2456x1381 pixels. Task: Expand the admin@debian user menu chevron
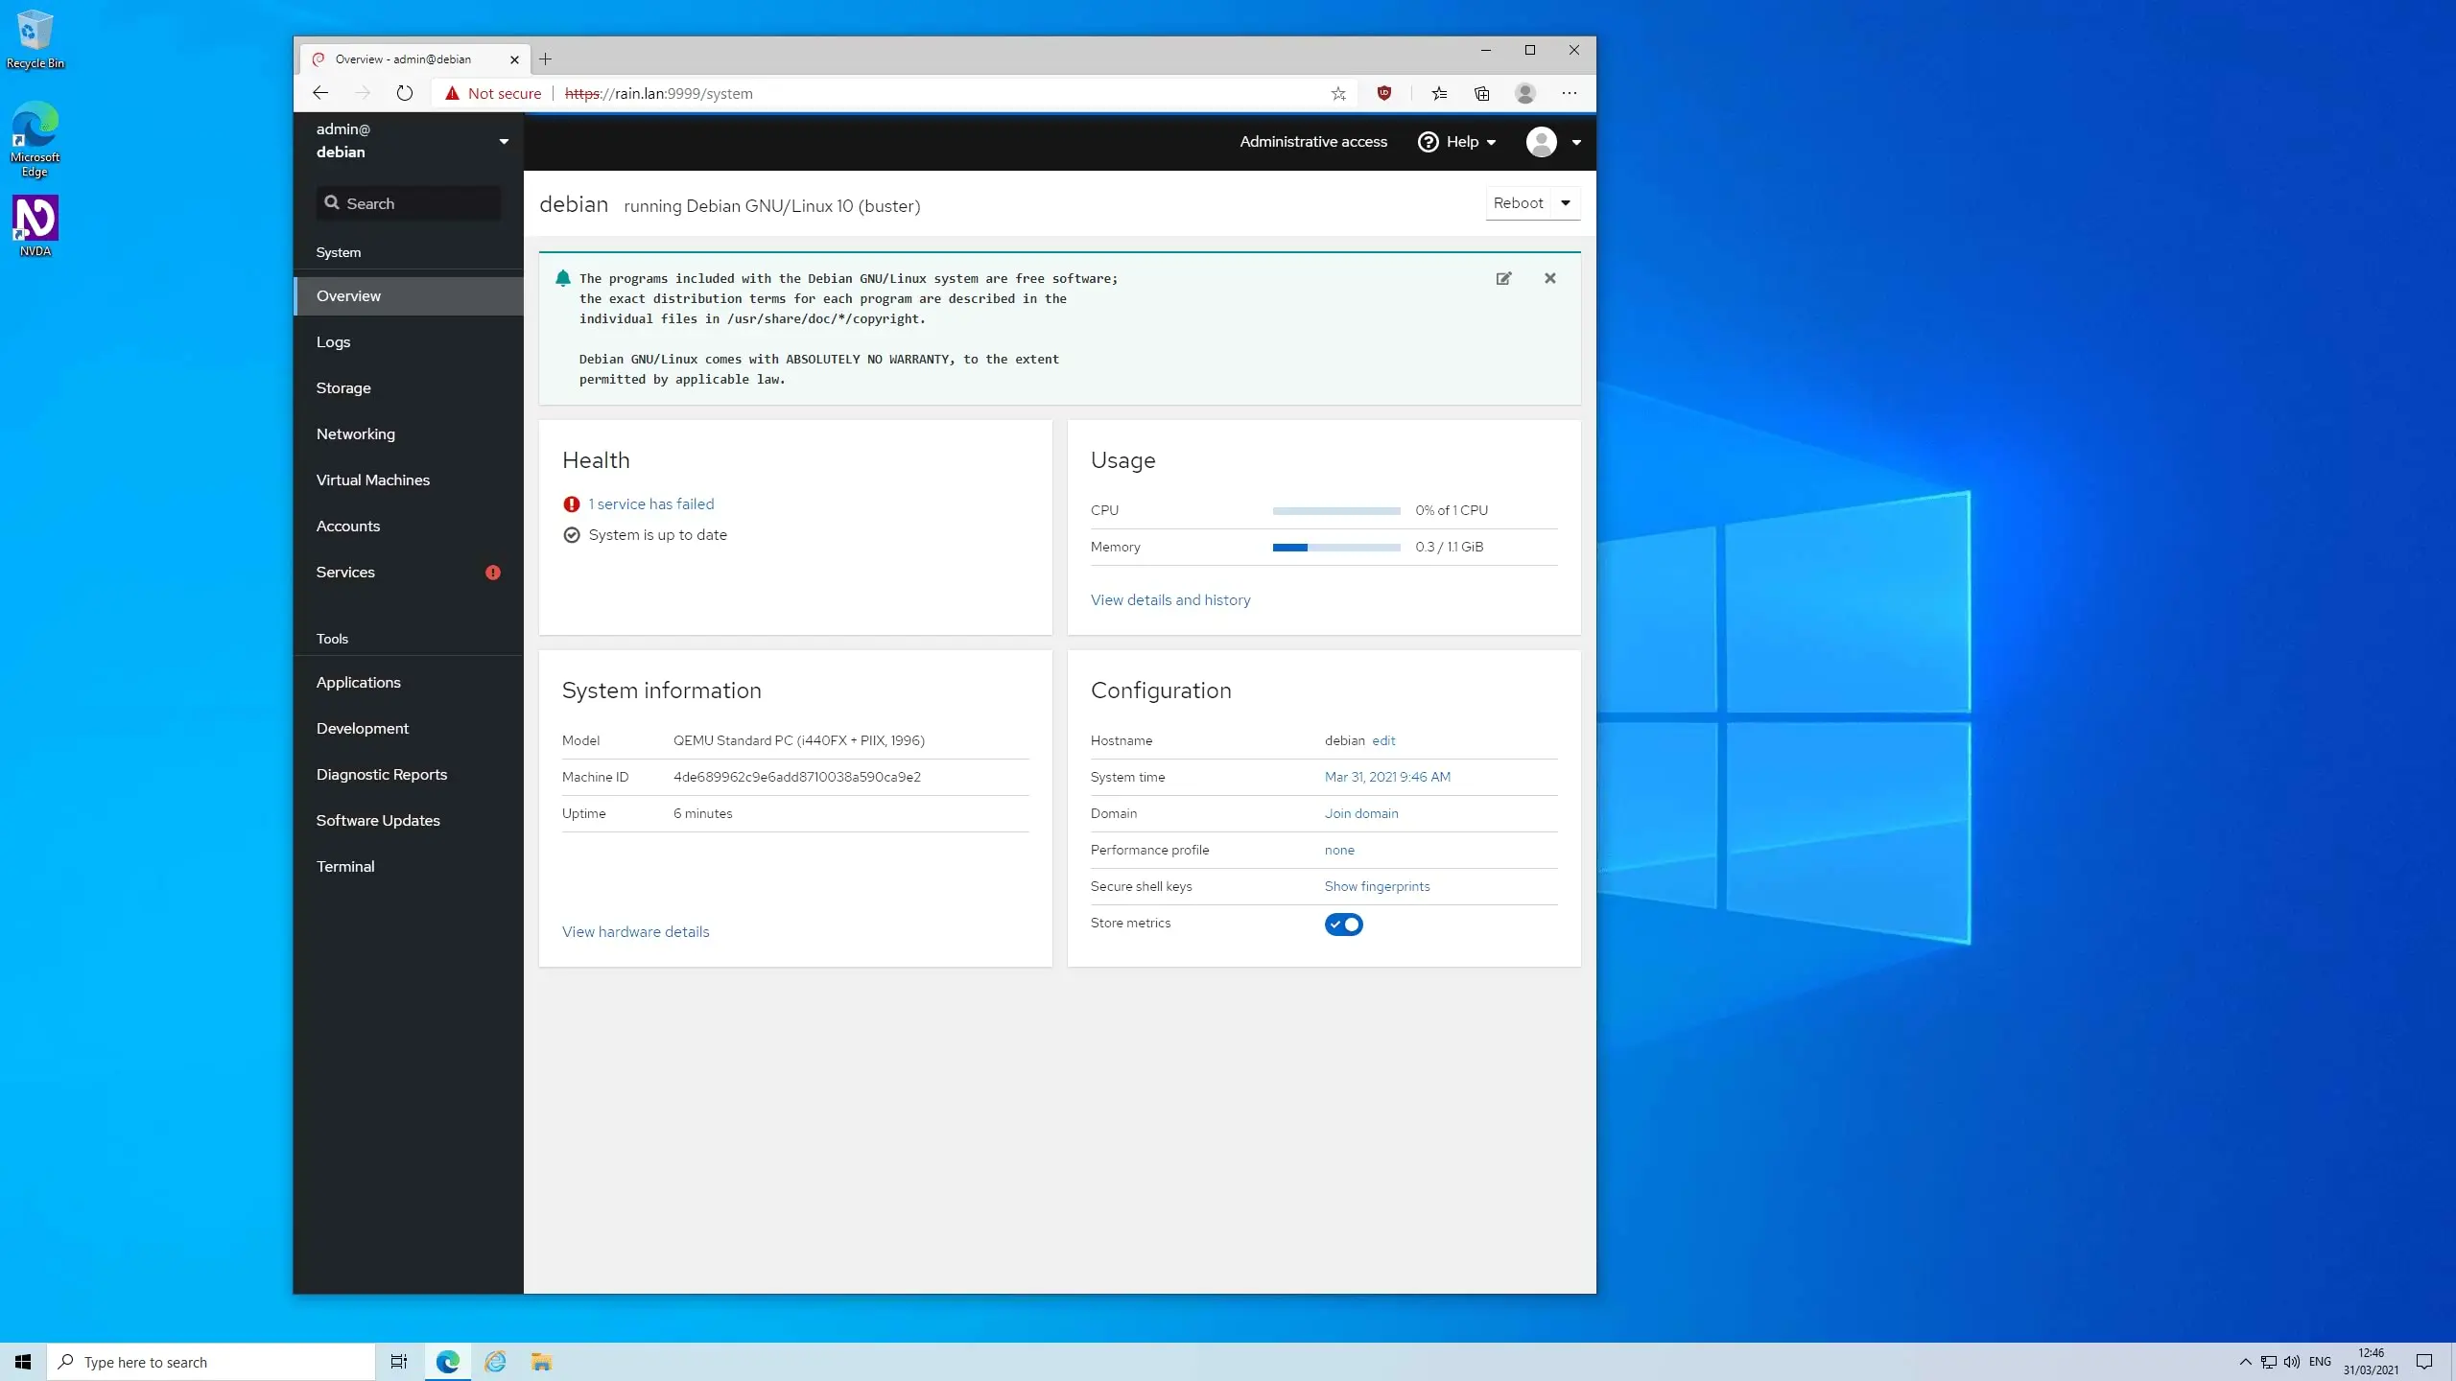click(x=503, y=141)
